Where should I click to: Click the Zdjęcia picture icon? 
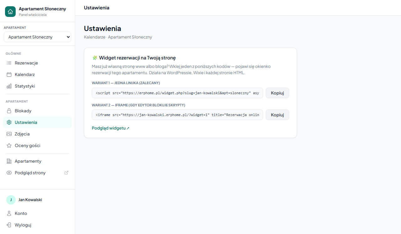tap(9, 134)
